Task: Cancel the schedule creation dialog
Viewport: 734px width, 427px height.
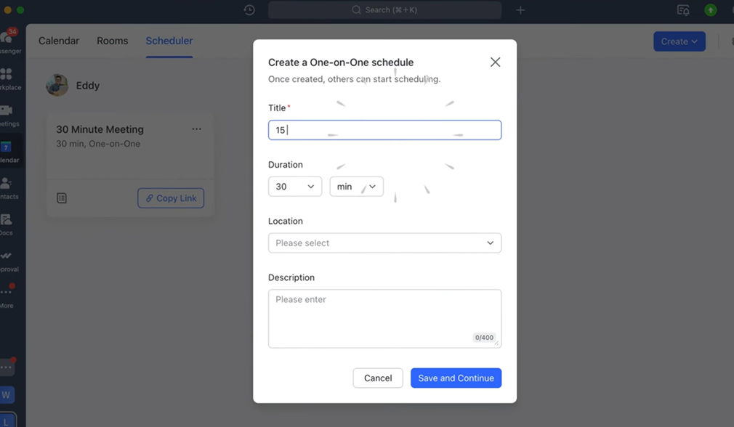Action: pos(378,378)
